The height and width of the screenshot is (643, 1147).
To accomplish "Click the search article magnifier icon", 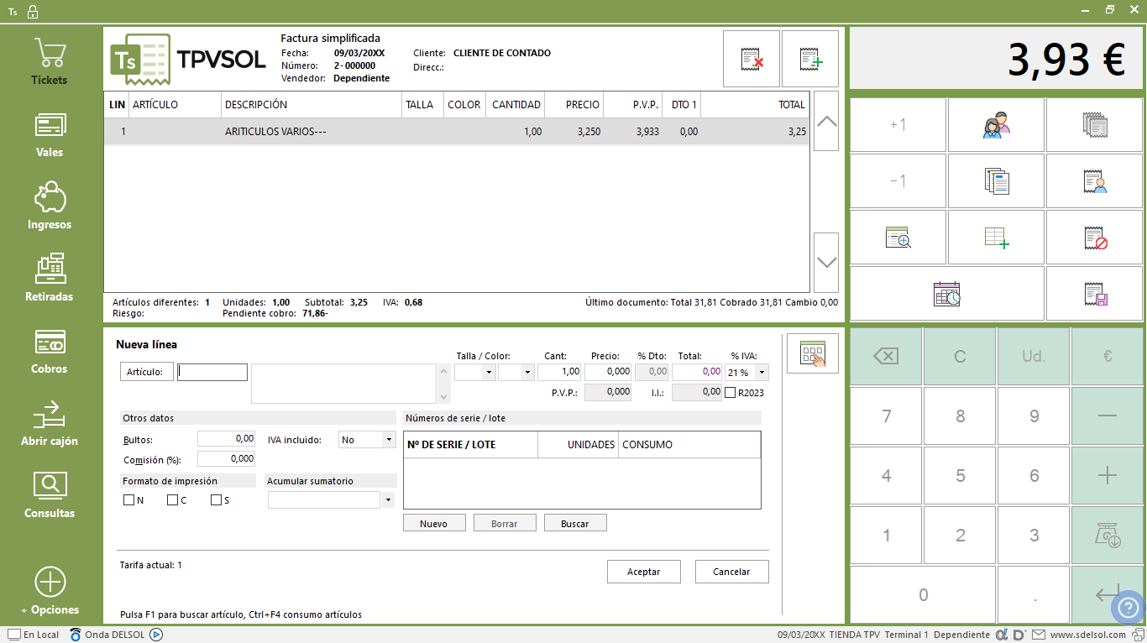I will click(898, 238).
